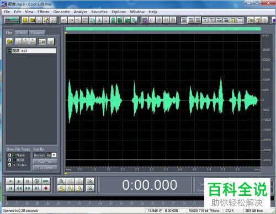Image resolution: width=276 pixels, height=214 pixels.
Task: Open the Window menu
Action: [137, 12]
